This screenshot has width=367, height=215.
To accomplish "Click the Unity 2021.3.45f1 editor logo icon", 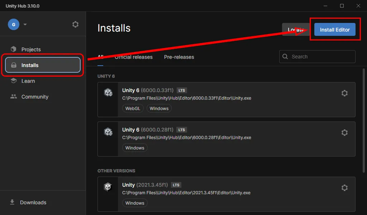I will (x=108, y=187).
